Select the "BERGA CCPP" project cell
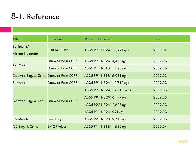The width and height of the screenshot is (196, 147). 57,50
